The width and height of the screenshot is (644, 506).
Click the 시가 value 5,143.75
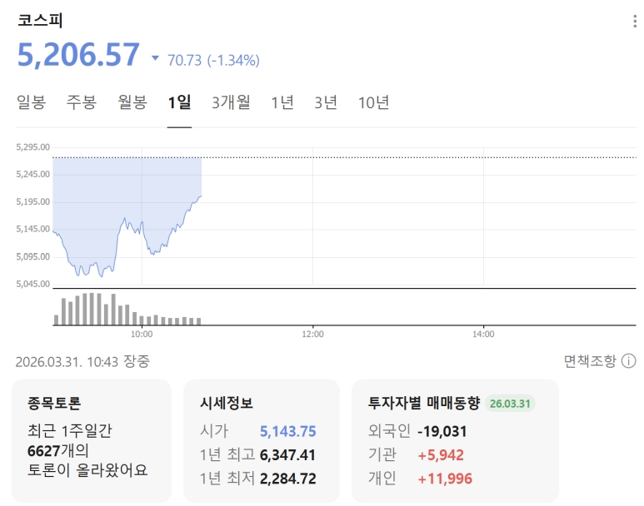(x=288, y=431)
